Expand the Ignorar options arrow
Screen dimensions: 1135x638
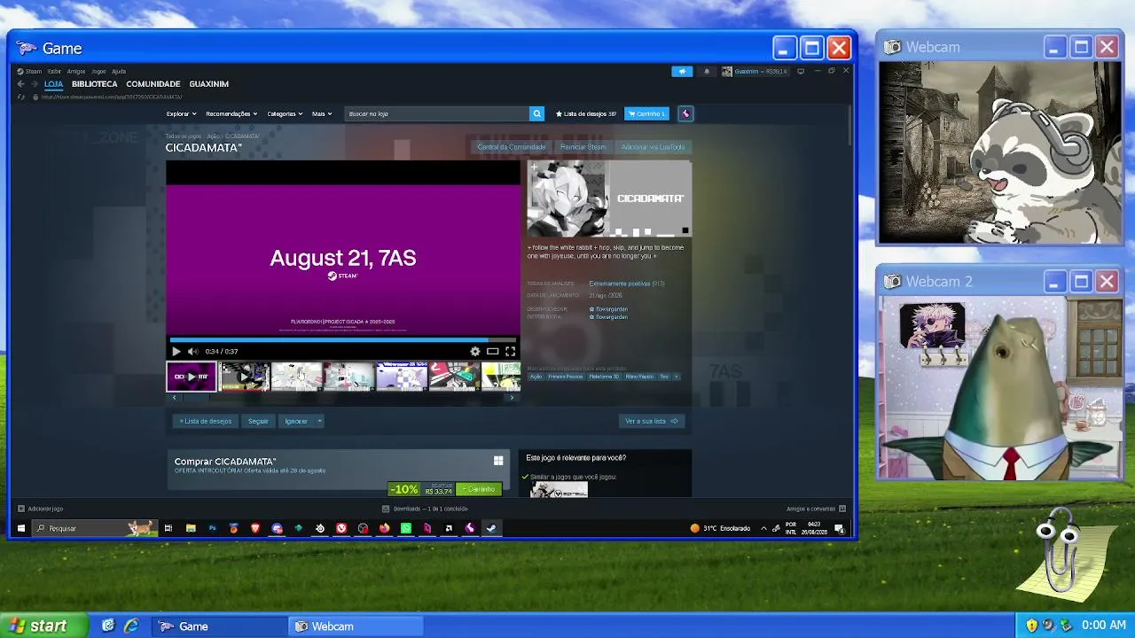point(319,421)
